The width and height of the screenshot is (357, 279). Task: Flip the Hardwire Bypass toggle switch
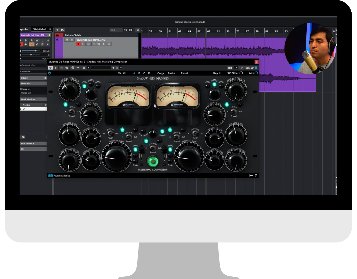(x=153, y=148)
